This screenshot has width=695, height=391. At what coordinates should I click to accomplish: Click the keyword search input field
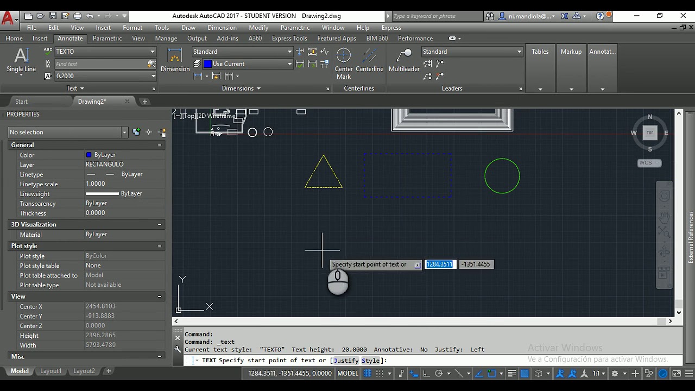click(437, 16)
